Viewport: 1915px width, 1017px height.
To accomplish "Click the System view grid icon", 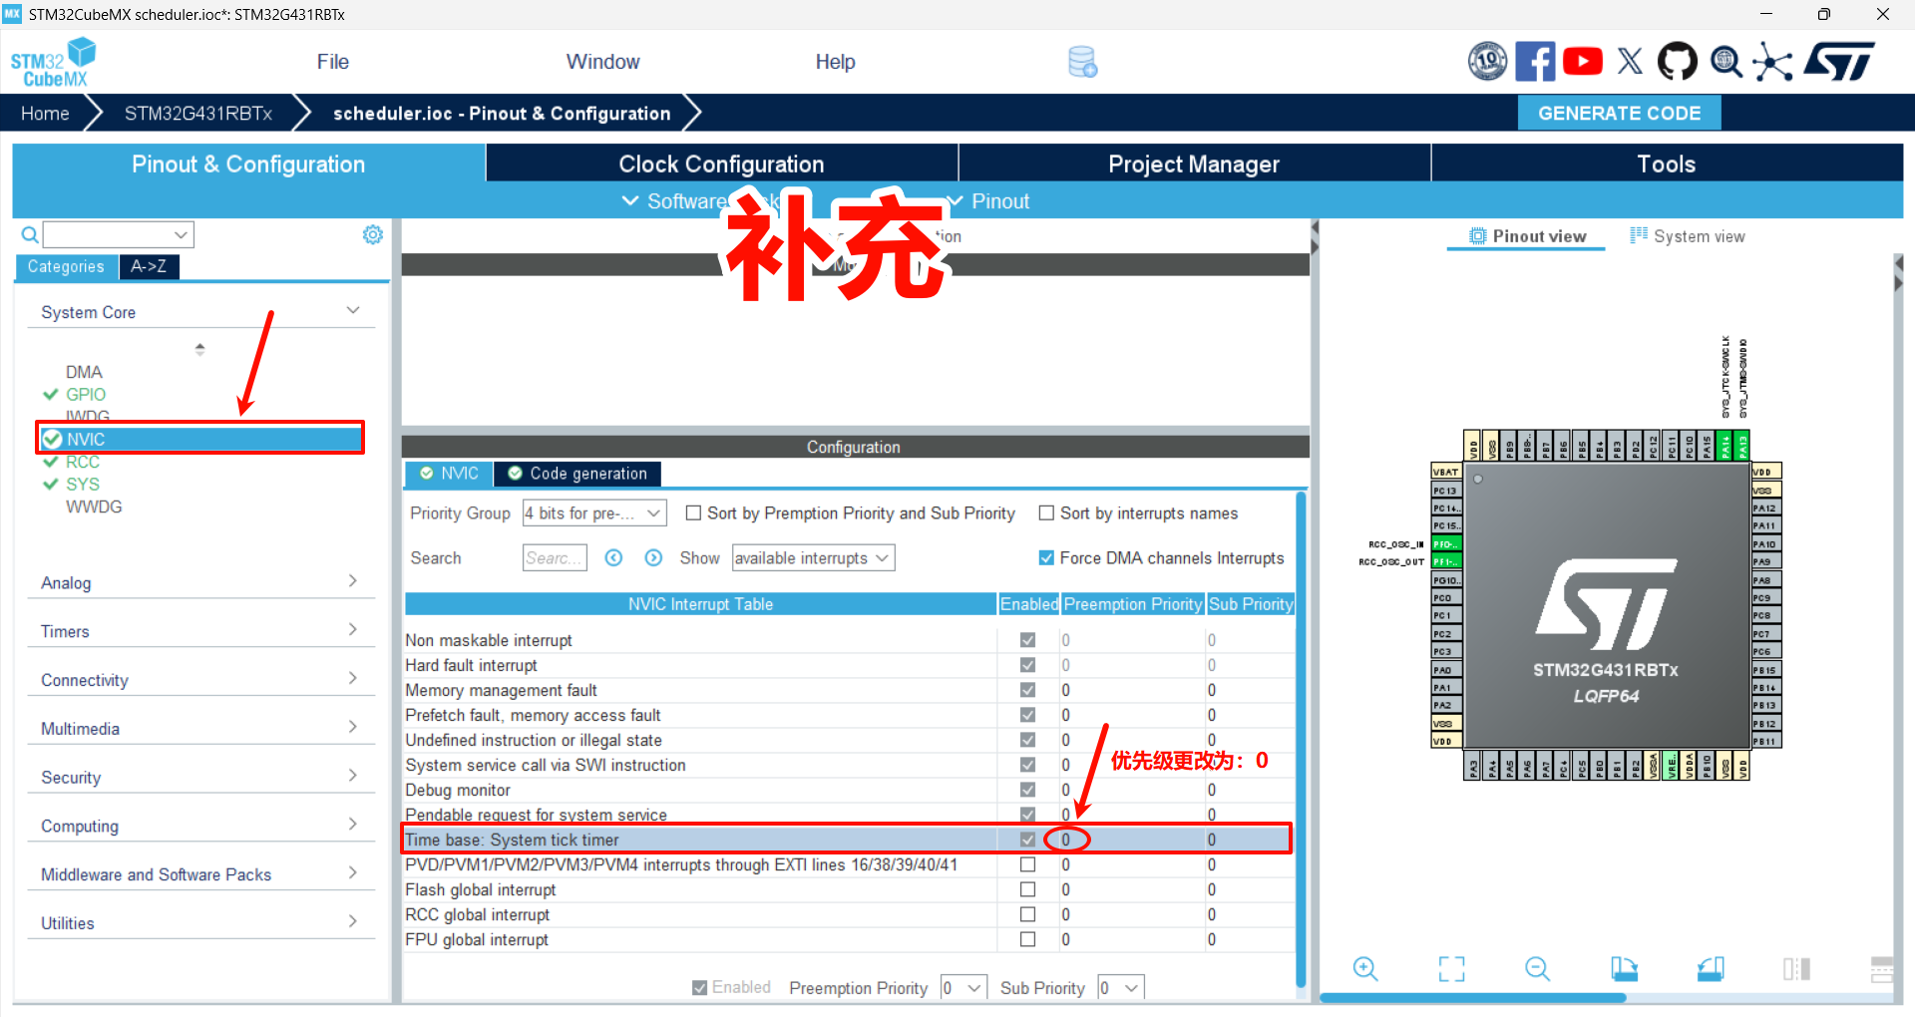I will point(1639,235).
